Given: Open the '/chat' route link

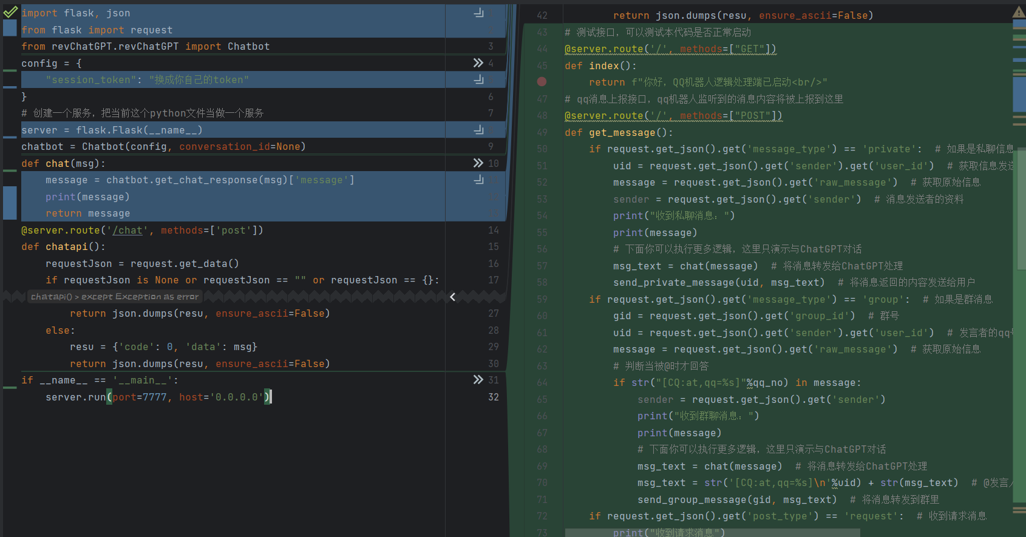Looking at the screenshot, I should (x=127, y=231).
